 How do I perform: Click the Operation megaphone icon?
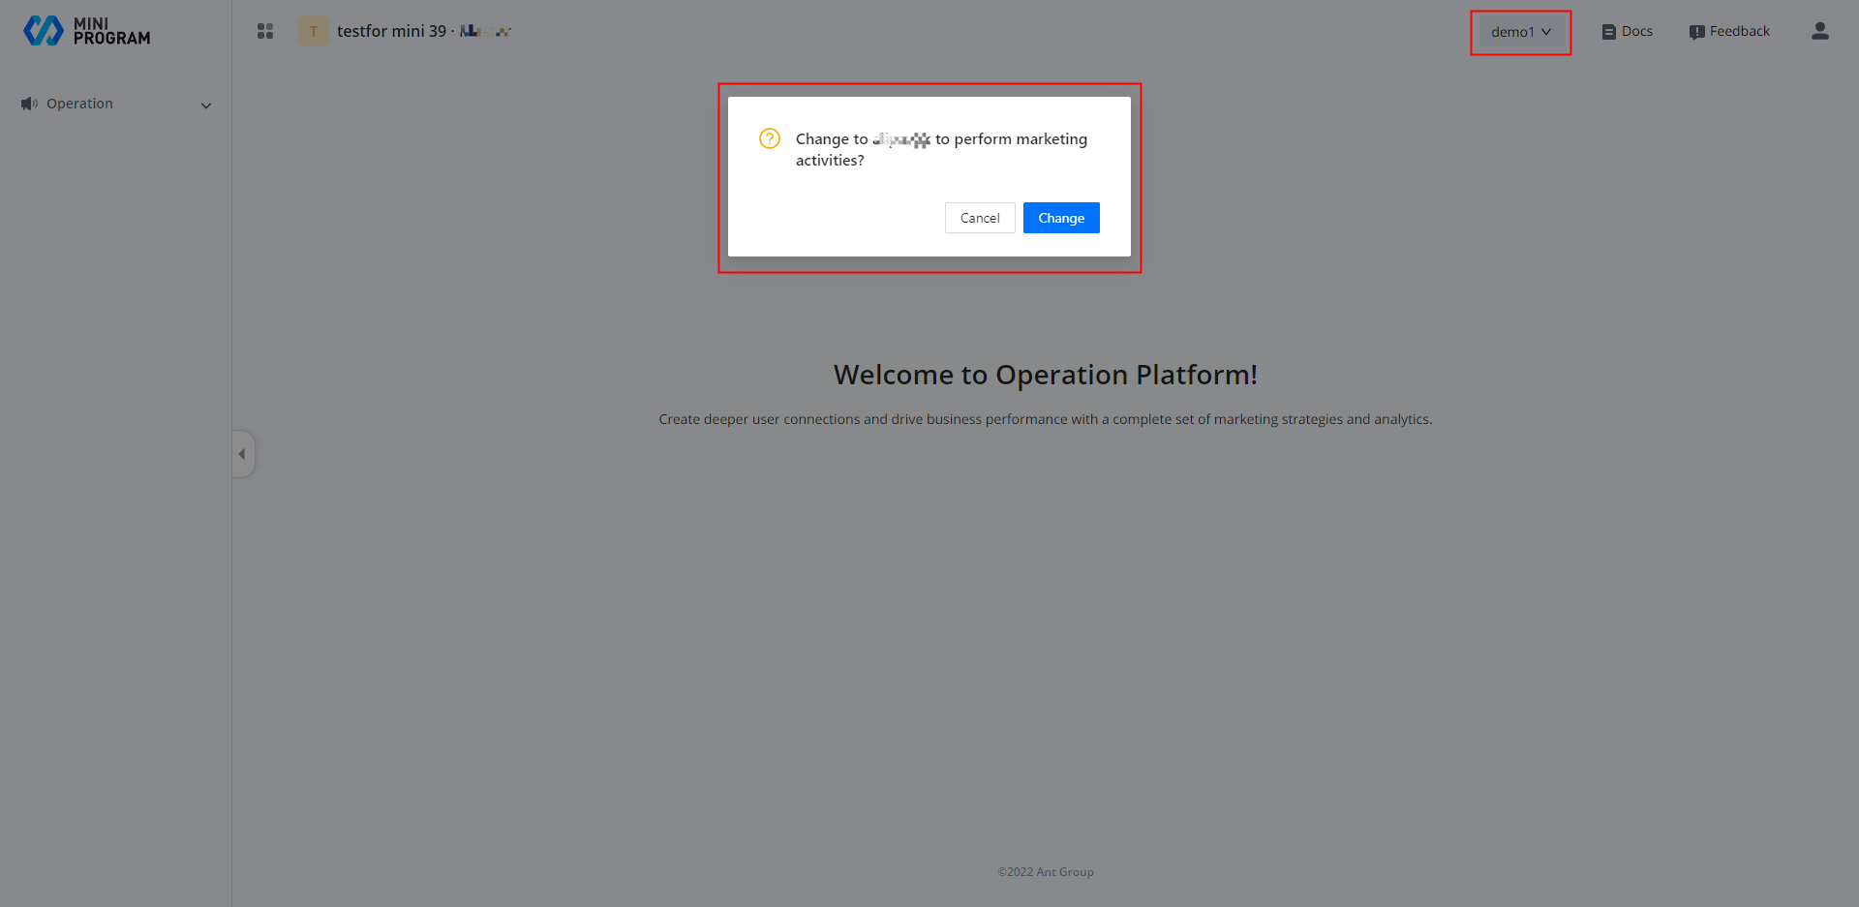coord(29,104)
